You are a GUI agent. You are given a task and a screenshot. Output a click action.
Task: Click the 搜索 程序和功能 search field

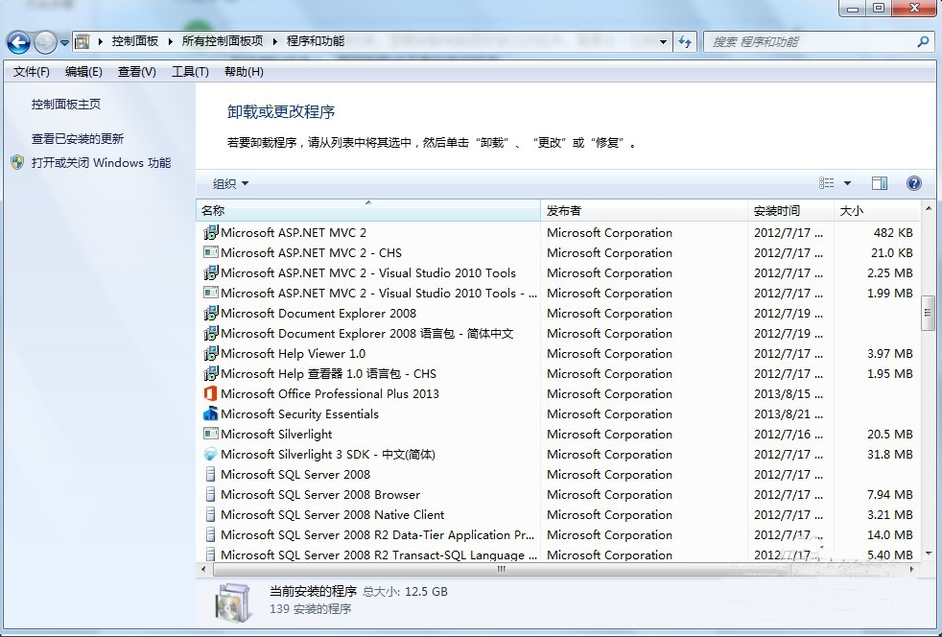click(815, 41)
